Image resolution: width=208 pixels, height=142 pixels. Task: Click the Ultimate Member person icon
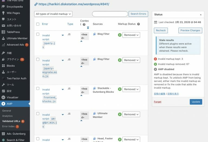[x=3, y=38]
